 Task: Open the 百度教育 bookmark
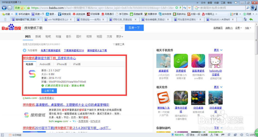(x=136, y=14)
